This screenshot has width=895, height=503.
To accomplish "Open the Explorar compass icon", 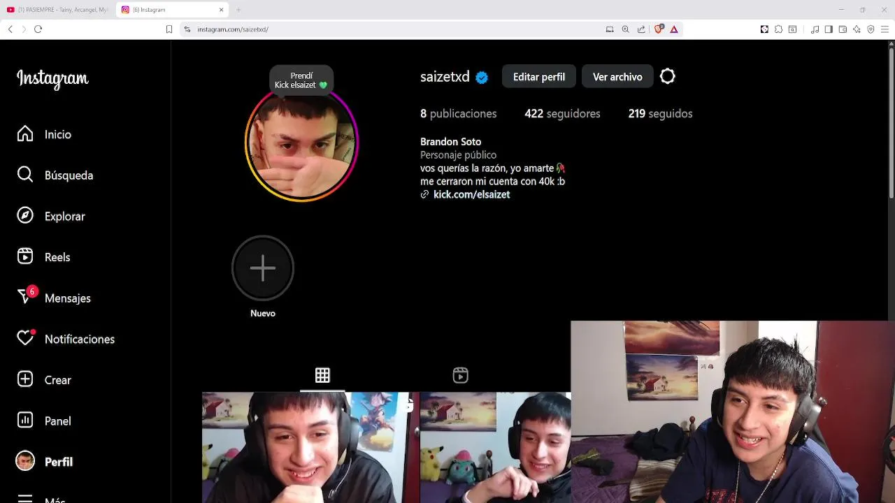I will click(25, 216).
